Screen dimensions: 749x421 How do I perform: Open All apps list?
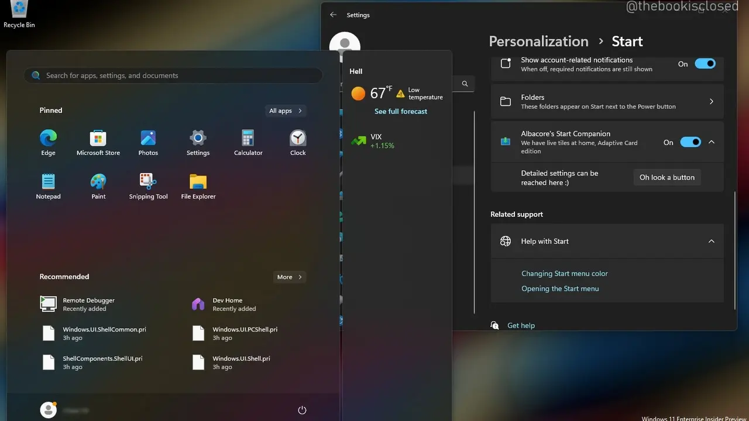point(285,111)
